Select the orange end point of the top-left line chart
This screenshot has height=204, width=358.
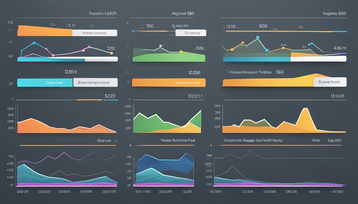[112, 53]
